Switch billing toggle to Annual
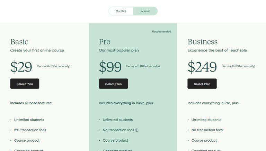This screenshot has width=266, height=151. coord(145,11)
